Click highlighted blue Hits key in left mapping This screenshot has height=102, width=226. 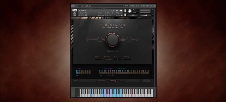(77, 72)
